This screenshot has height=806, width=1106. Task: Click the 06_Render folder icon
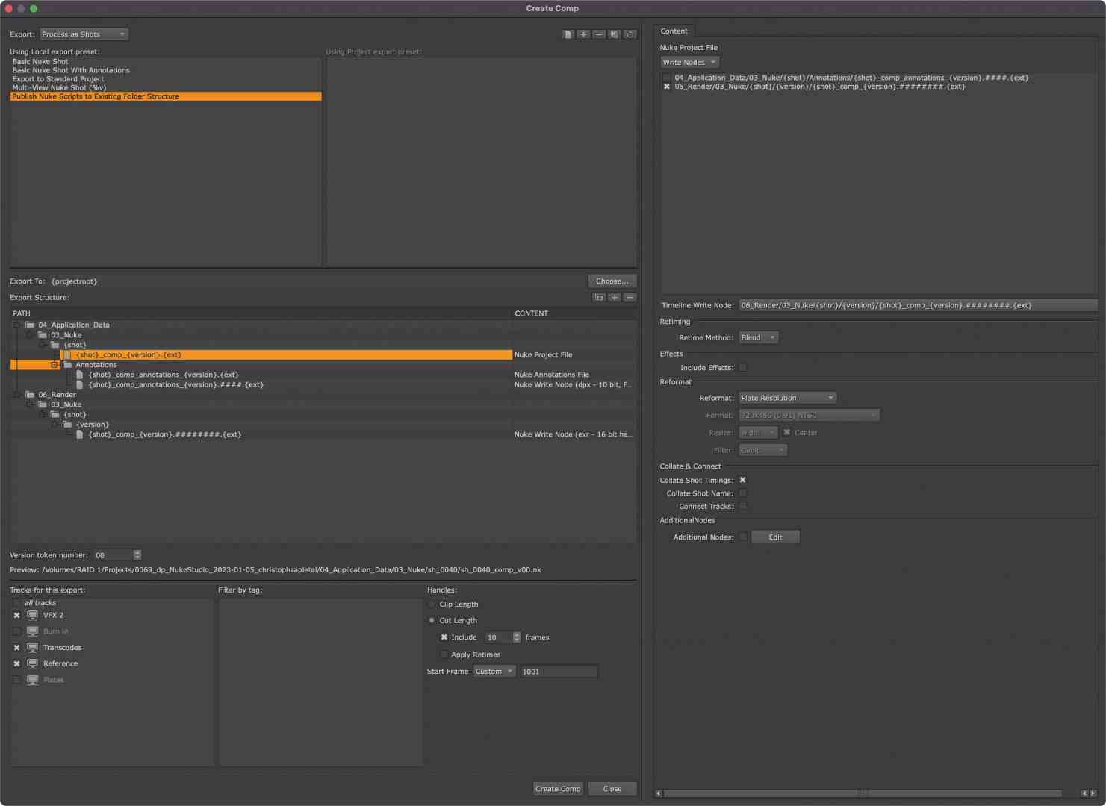click(30, 394)
